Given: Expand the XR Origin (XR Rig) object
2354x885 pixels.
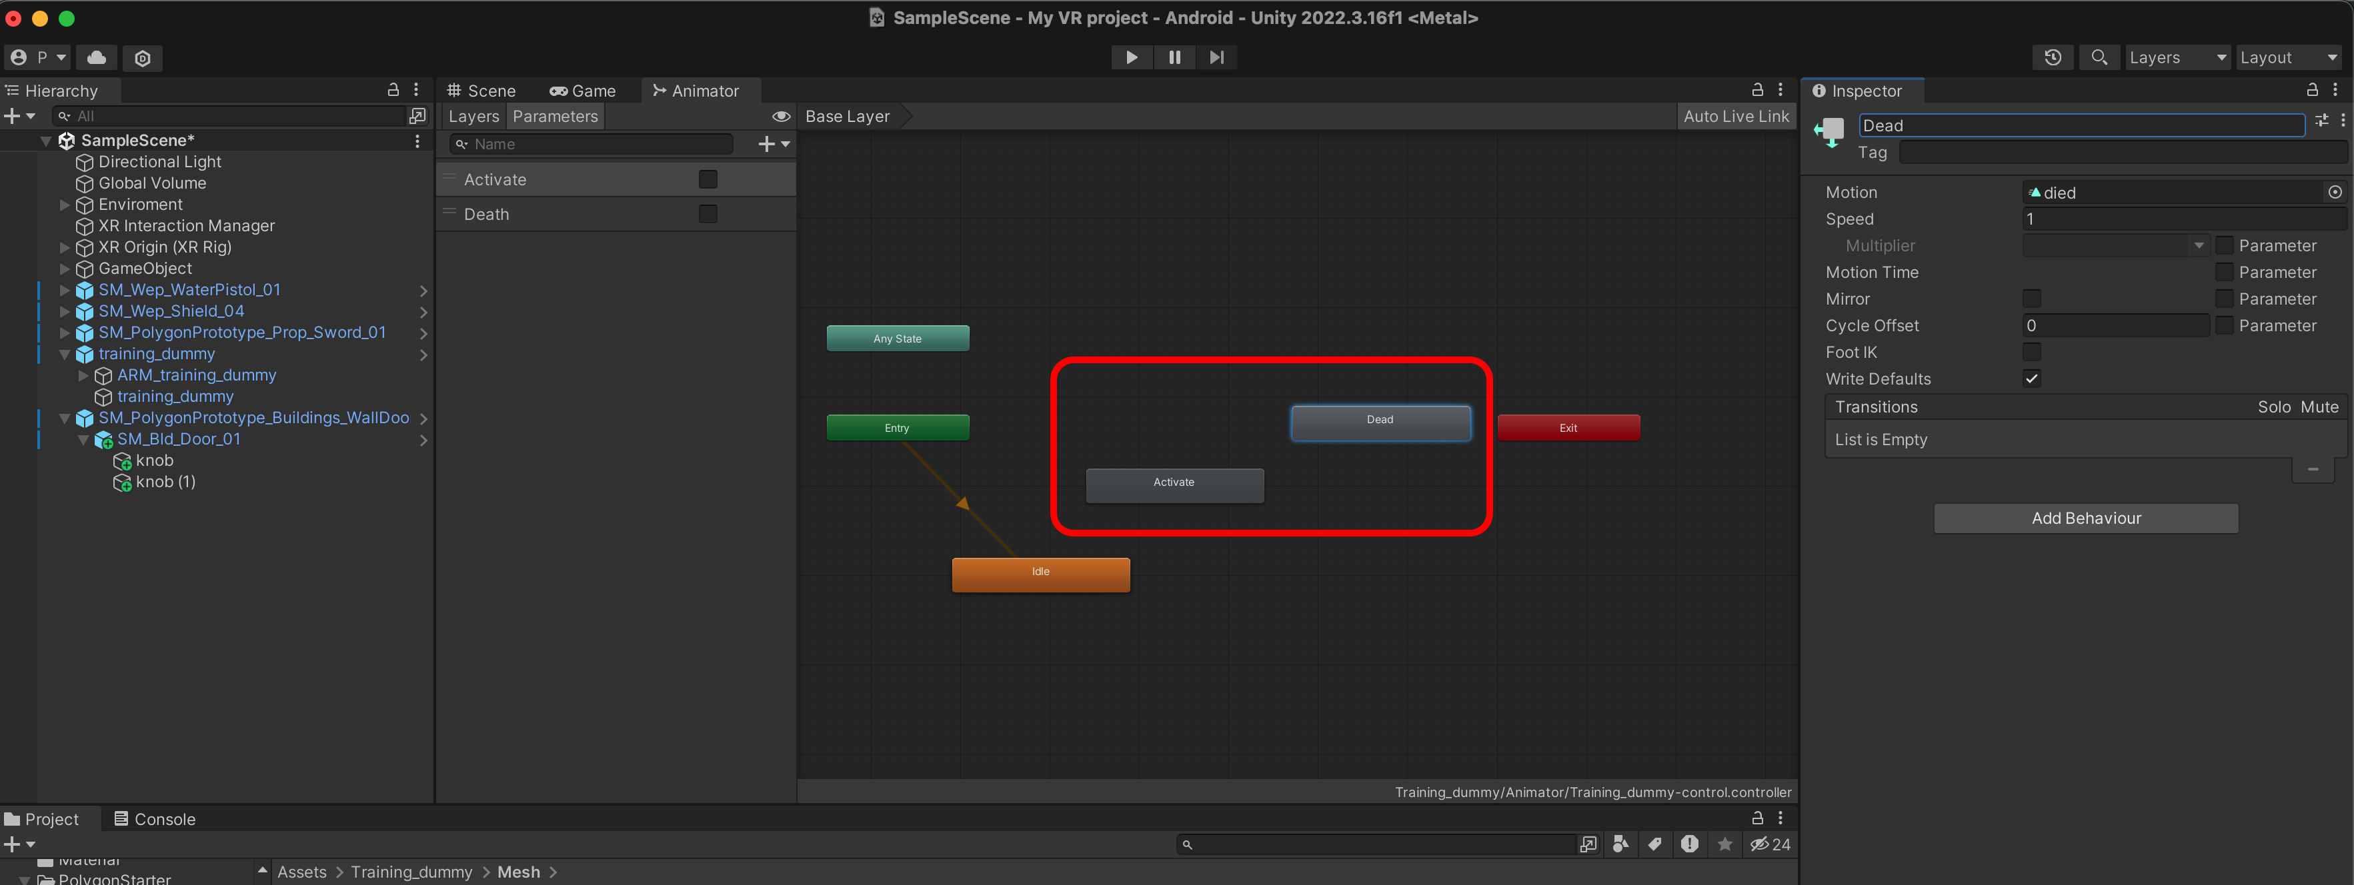Looking at the screenshot, I should tap(65, 247).
